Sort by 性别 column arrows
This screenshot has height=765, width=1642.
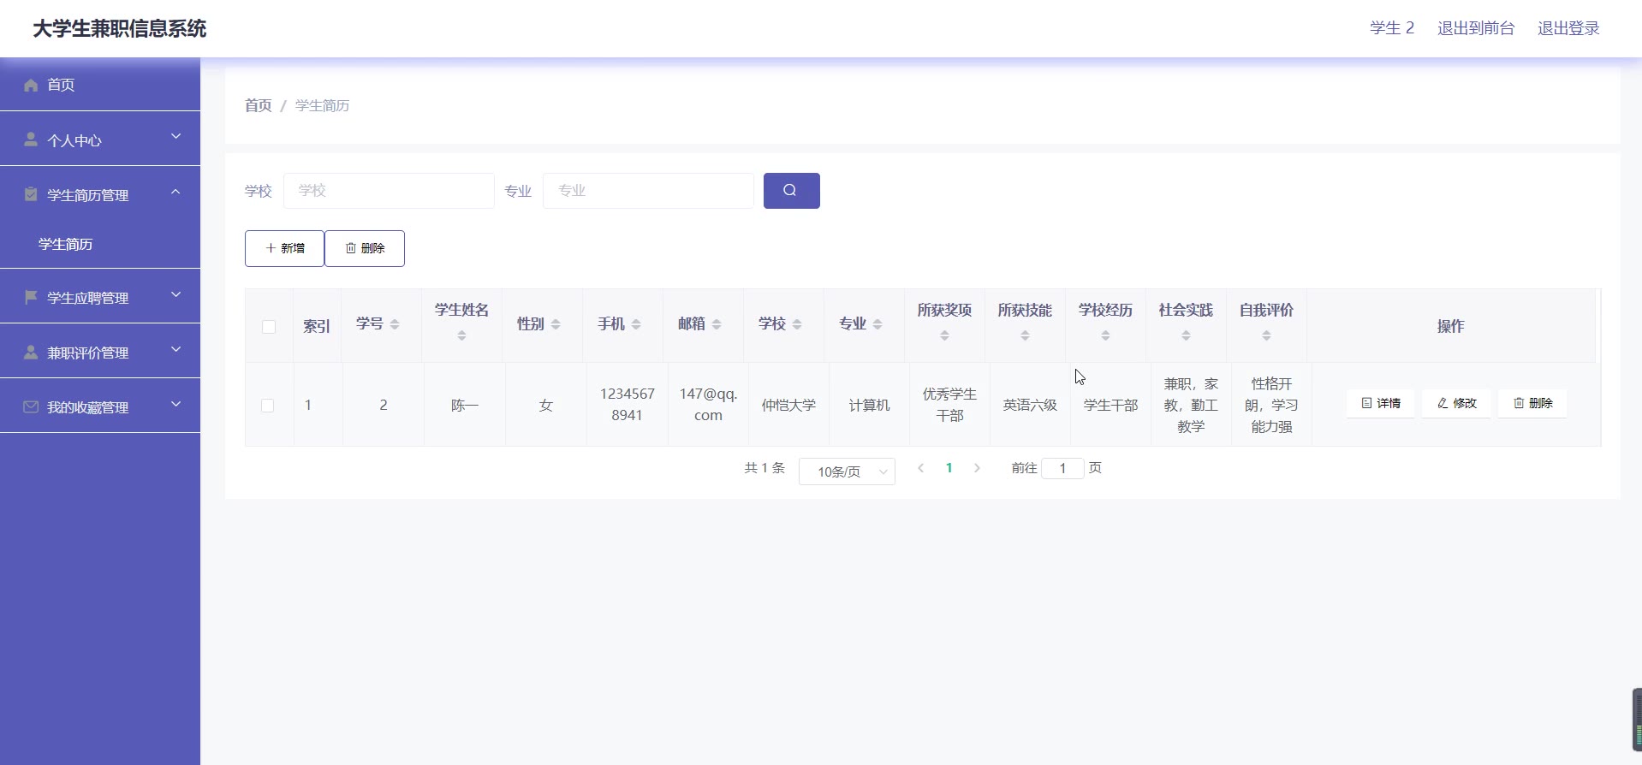[x=556, y=323]
